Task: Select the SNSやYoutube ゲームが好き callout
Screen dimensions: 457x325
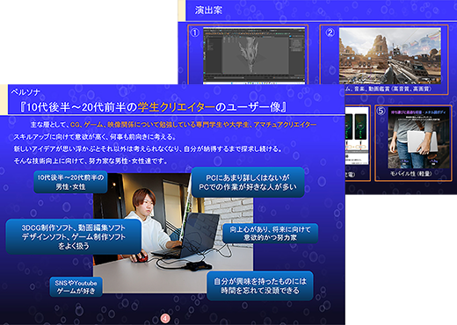Action: (76, 287)
